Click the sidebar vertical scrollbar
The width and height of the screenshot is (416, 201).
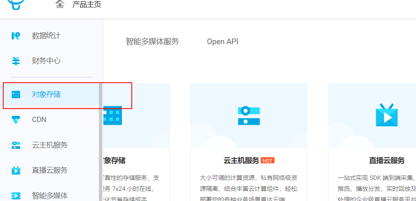click(x=100, y=142)
